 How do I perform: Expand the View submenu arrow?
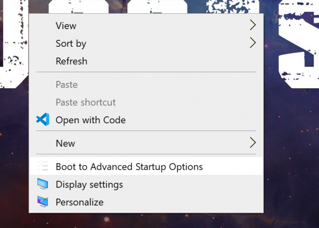click(253, 26)
